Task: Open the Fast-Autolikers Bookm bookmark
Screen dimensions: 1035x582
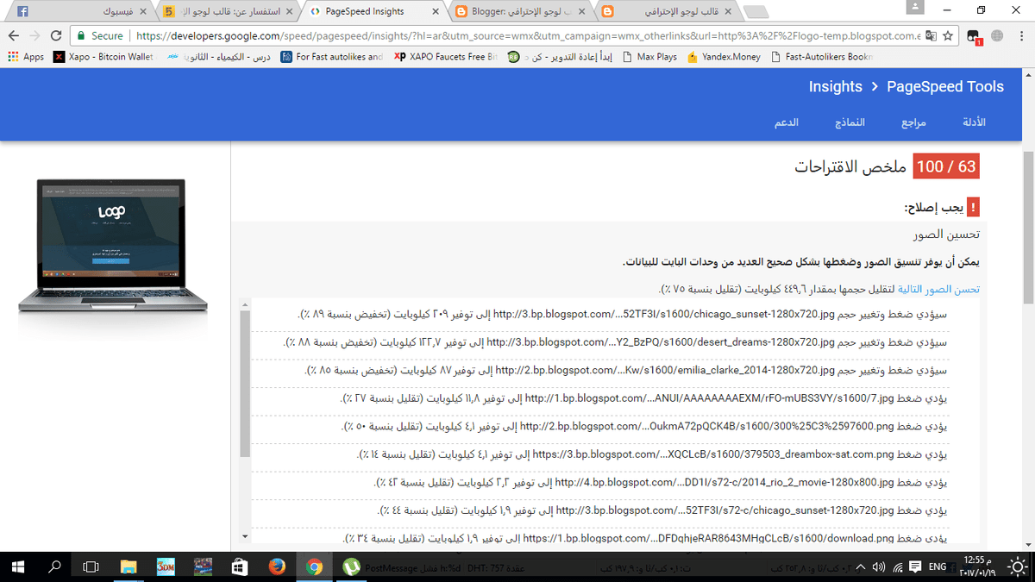Action: coord(821,57)
